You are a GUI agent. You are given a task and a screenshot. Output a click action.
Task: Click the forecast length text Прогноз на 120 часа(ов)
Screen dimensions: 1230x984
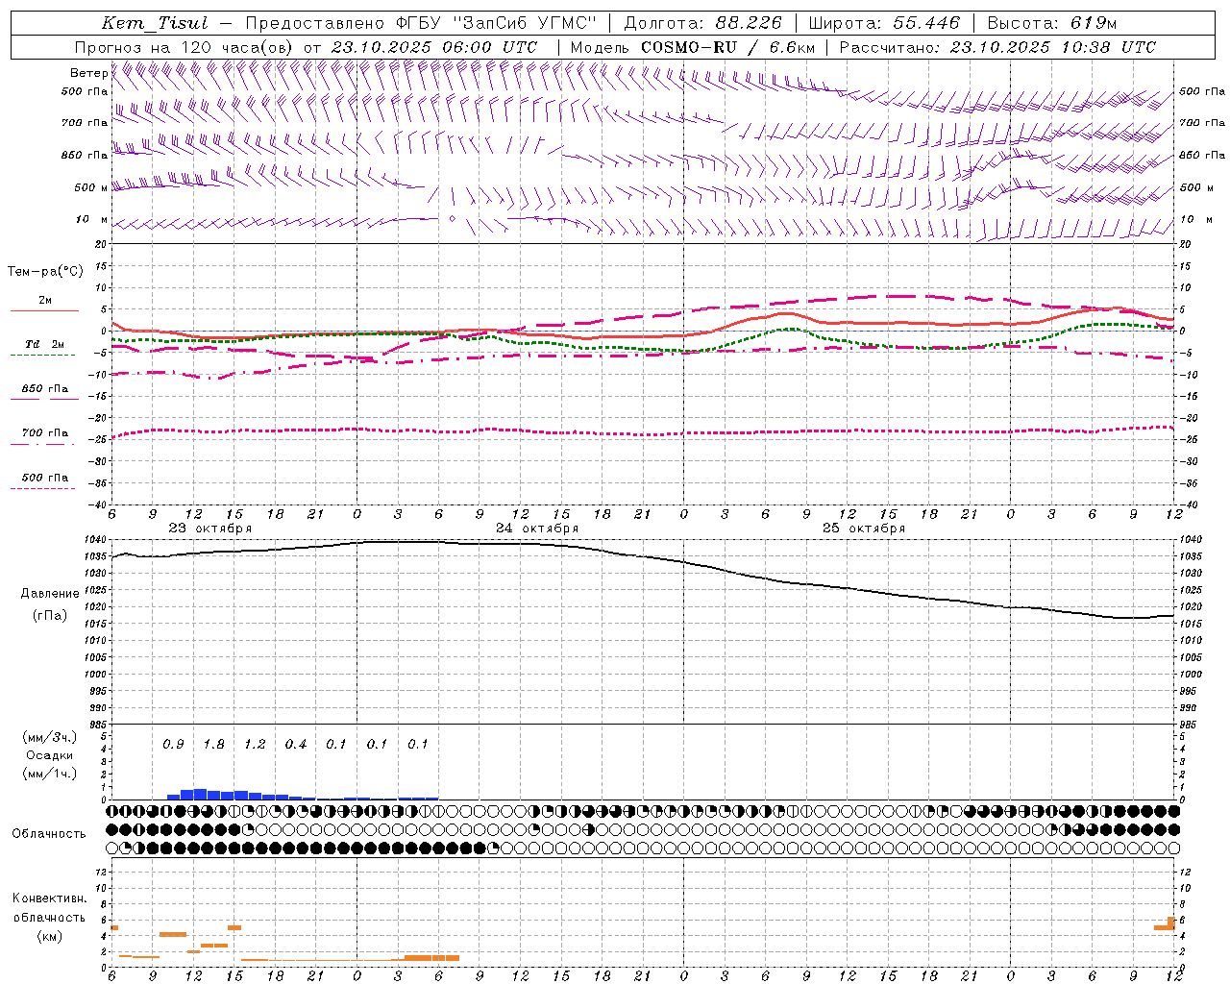[x=184, y=47]
